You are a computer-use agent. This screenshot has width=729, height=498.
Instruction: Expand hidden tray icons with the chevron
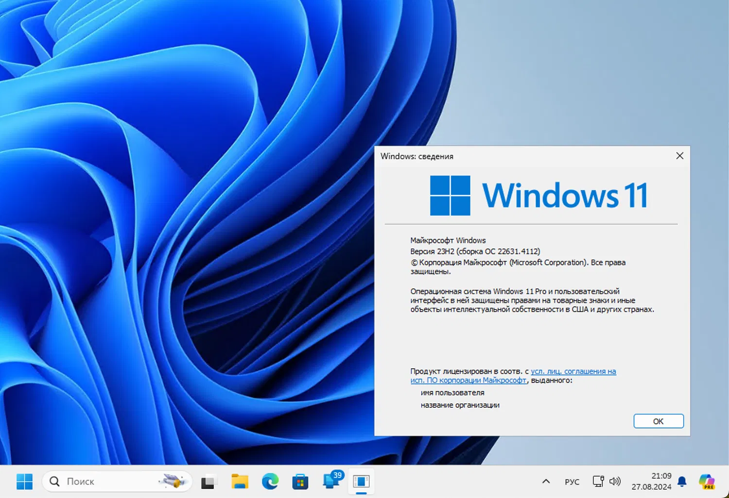545,481
